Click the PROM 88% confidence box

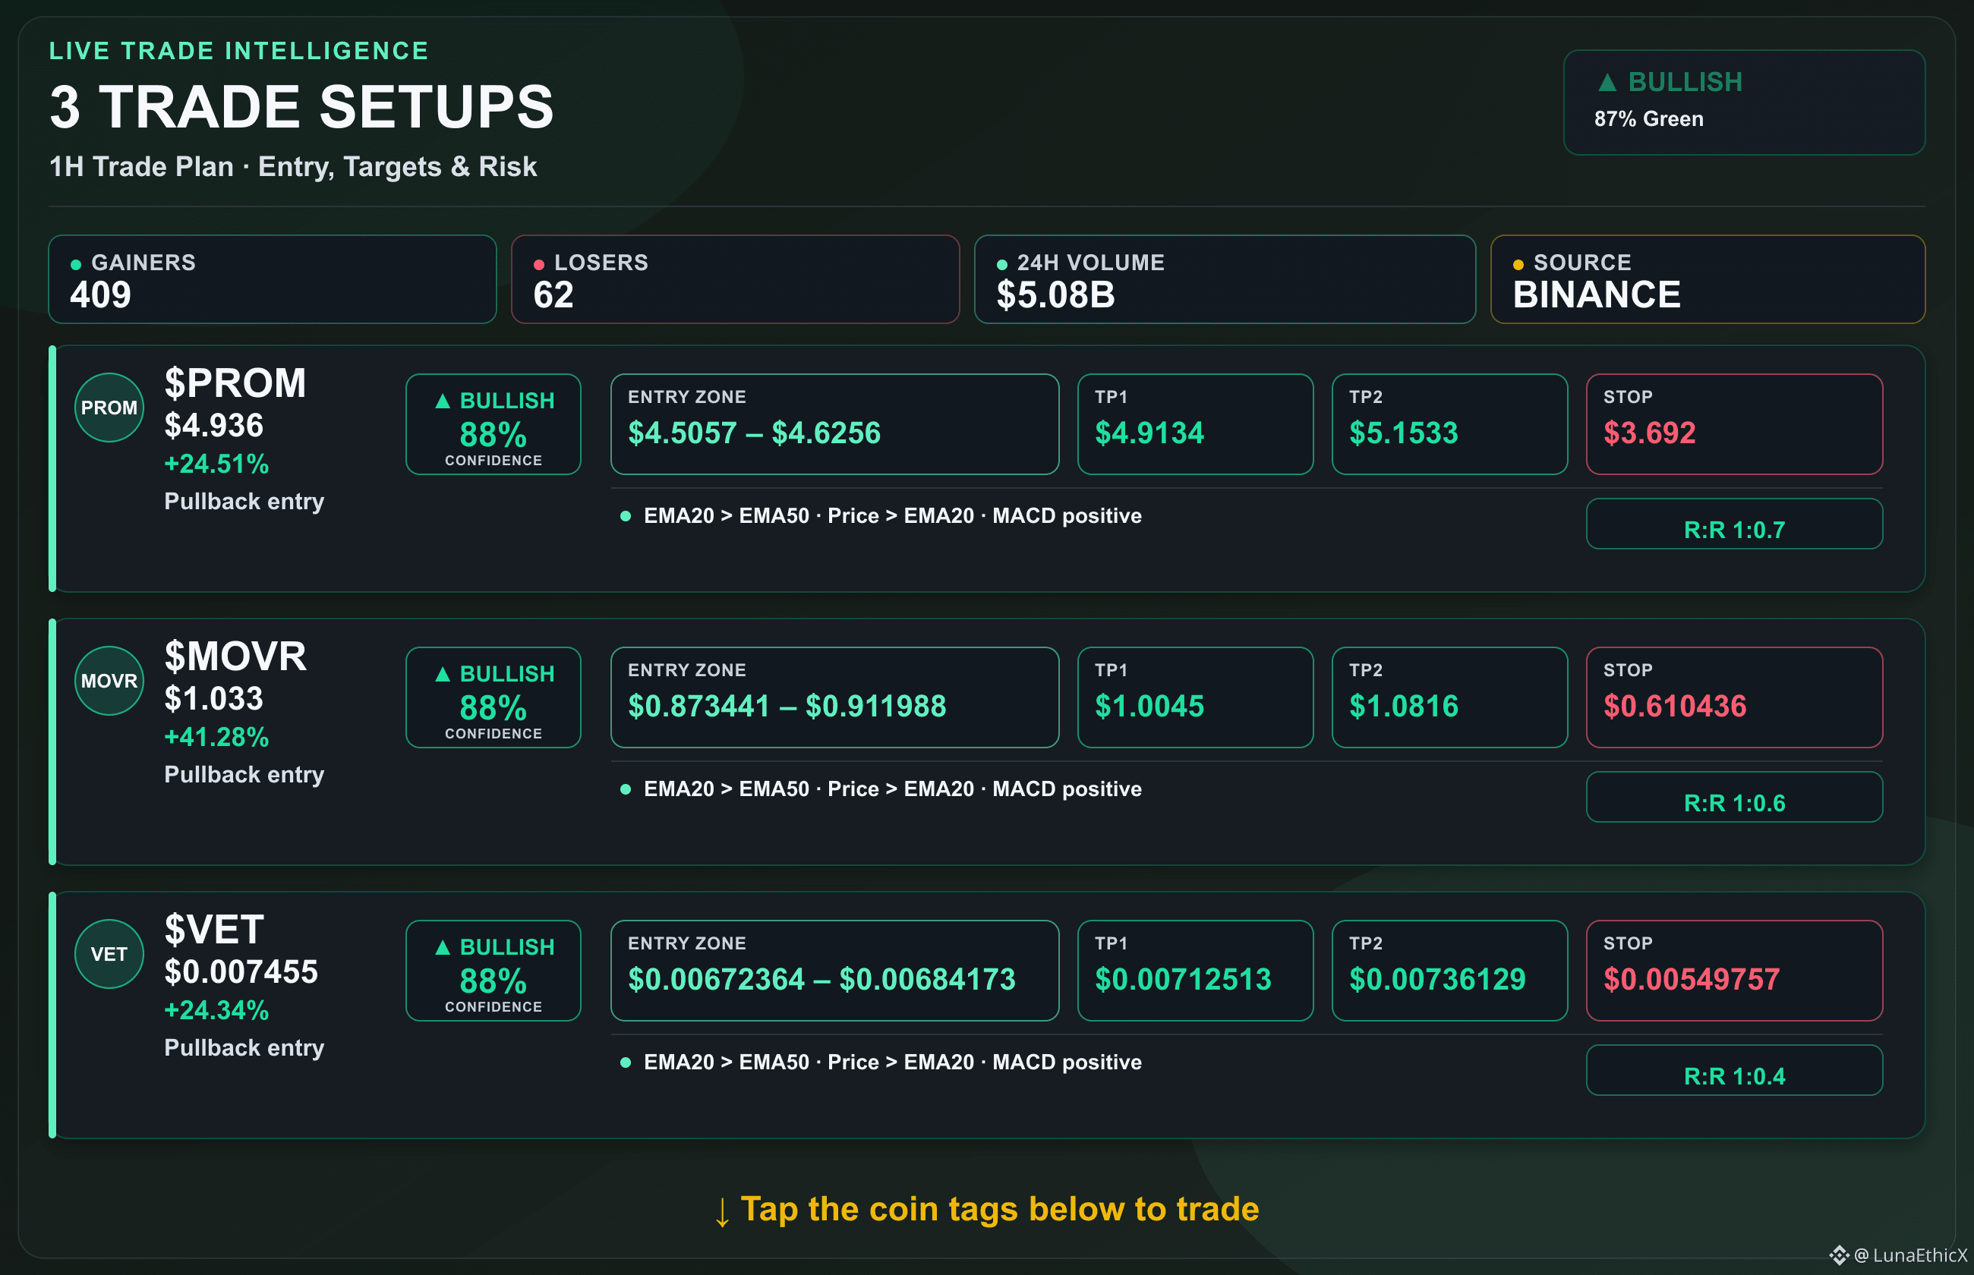pos(493,424)
